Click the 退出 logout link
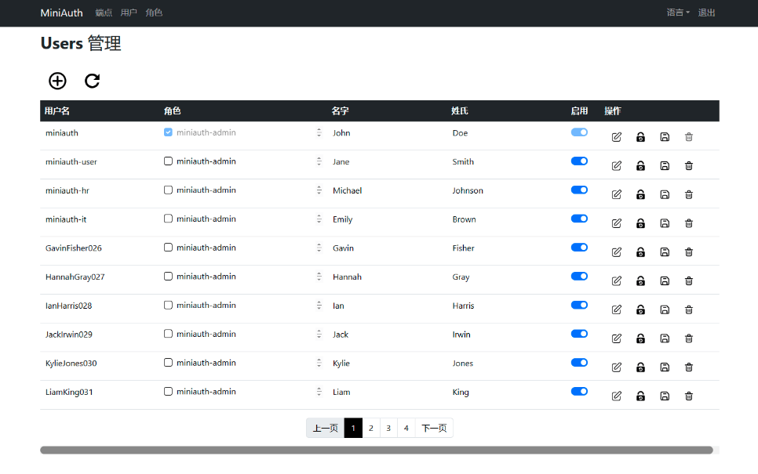758x474 pixels. pos(706,13)
